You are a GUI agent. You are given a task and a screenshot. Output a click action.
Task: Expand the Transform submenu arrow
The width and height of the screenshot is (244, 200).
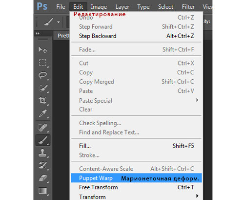(197, 196)
